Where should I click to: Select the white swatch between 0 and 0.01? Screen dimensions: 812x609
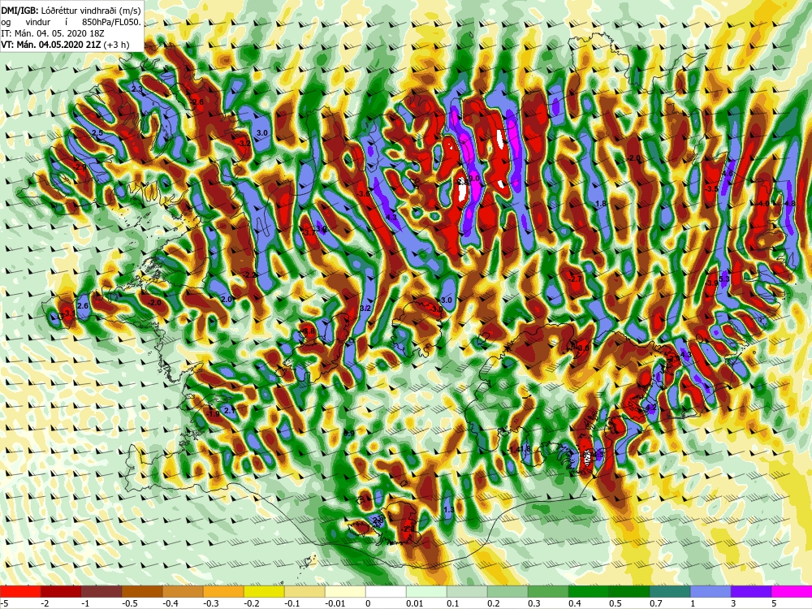(x=386, y=591)
